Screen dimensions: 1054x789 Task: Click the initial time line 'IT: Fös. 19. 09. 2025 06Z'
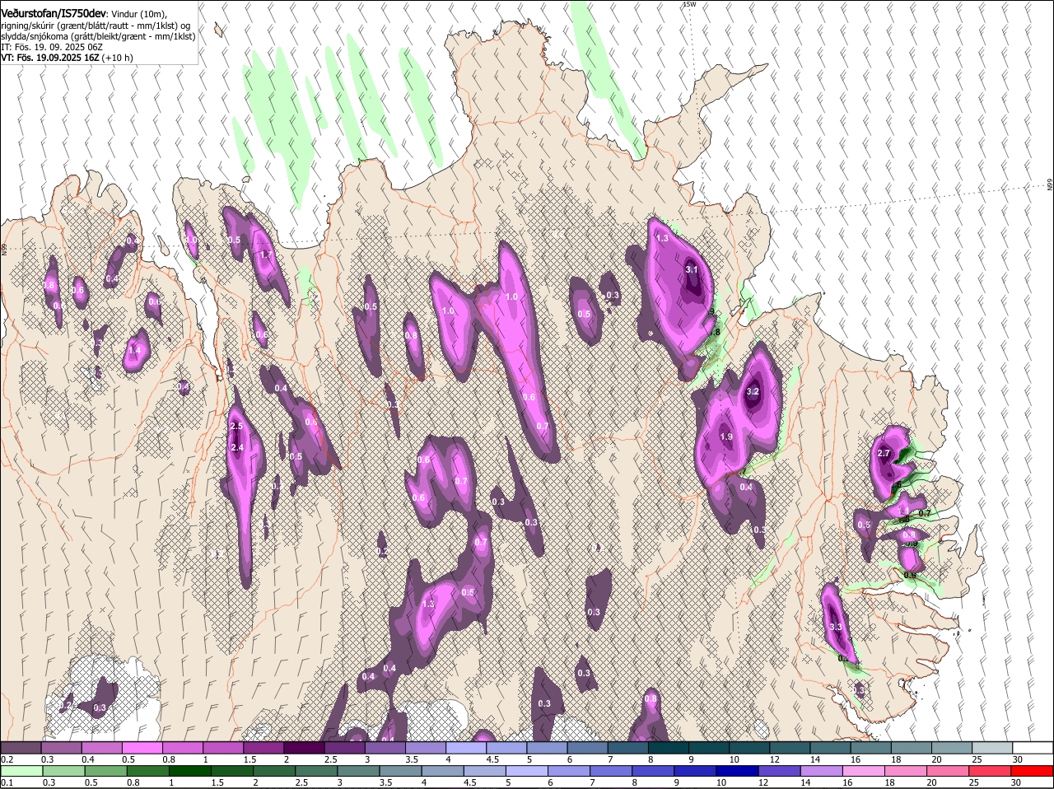coord(52,47)
